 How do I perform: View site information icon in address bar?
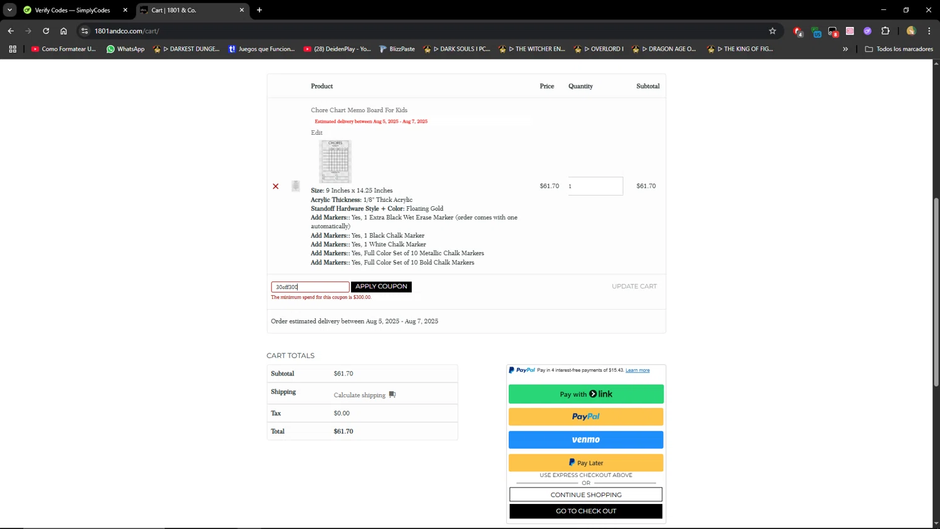pos(85,31)
